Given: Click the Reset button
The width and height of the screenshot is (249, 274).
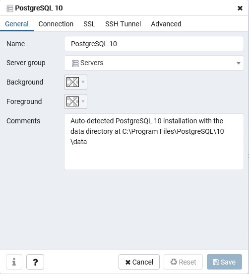Looking at the screenshot, I should pyautogui.click(x=183, y=262).
